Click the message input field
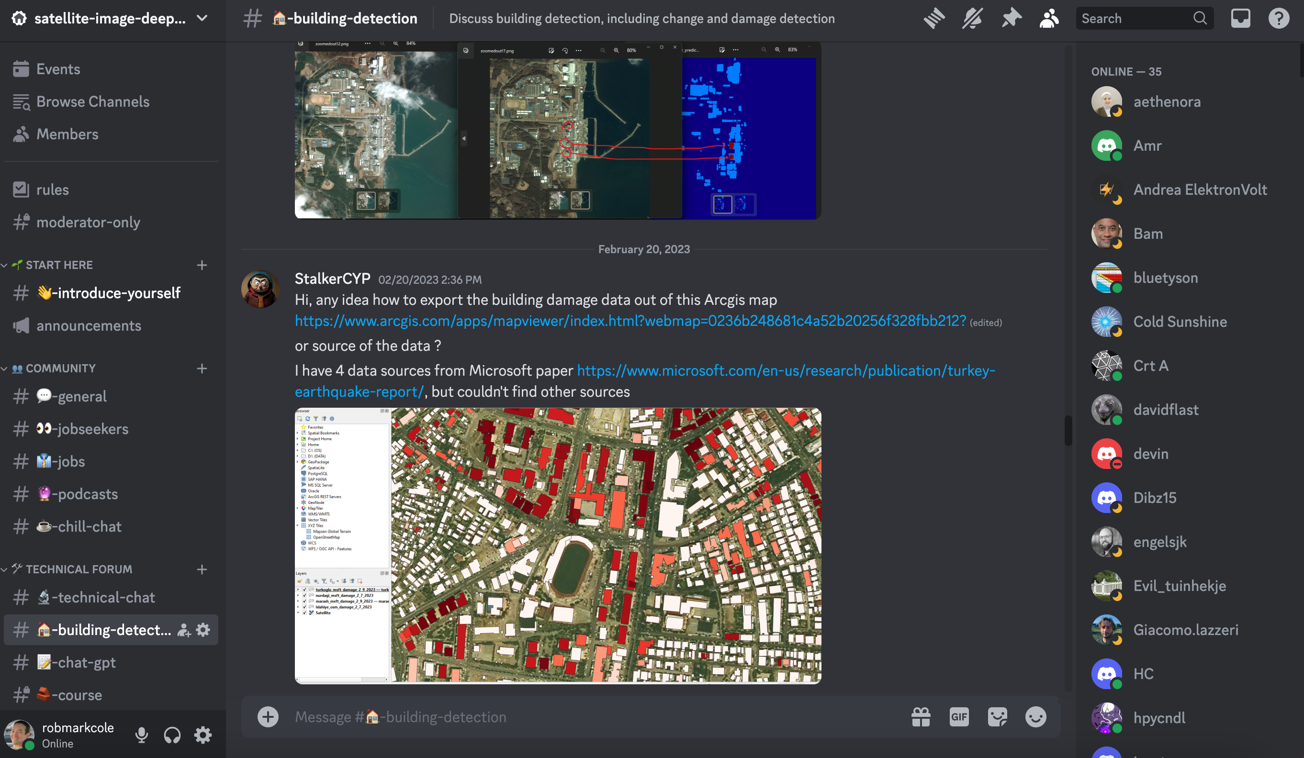1304x758 pixels. pyautogui.click(x=569, y=717)
